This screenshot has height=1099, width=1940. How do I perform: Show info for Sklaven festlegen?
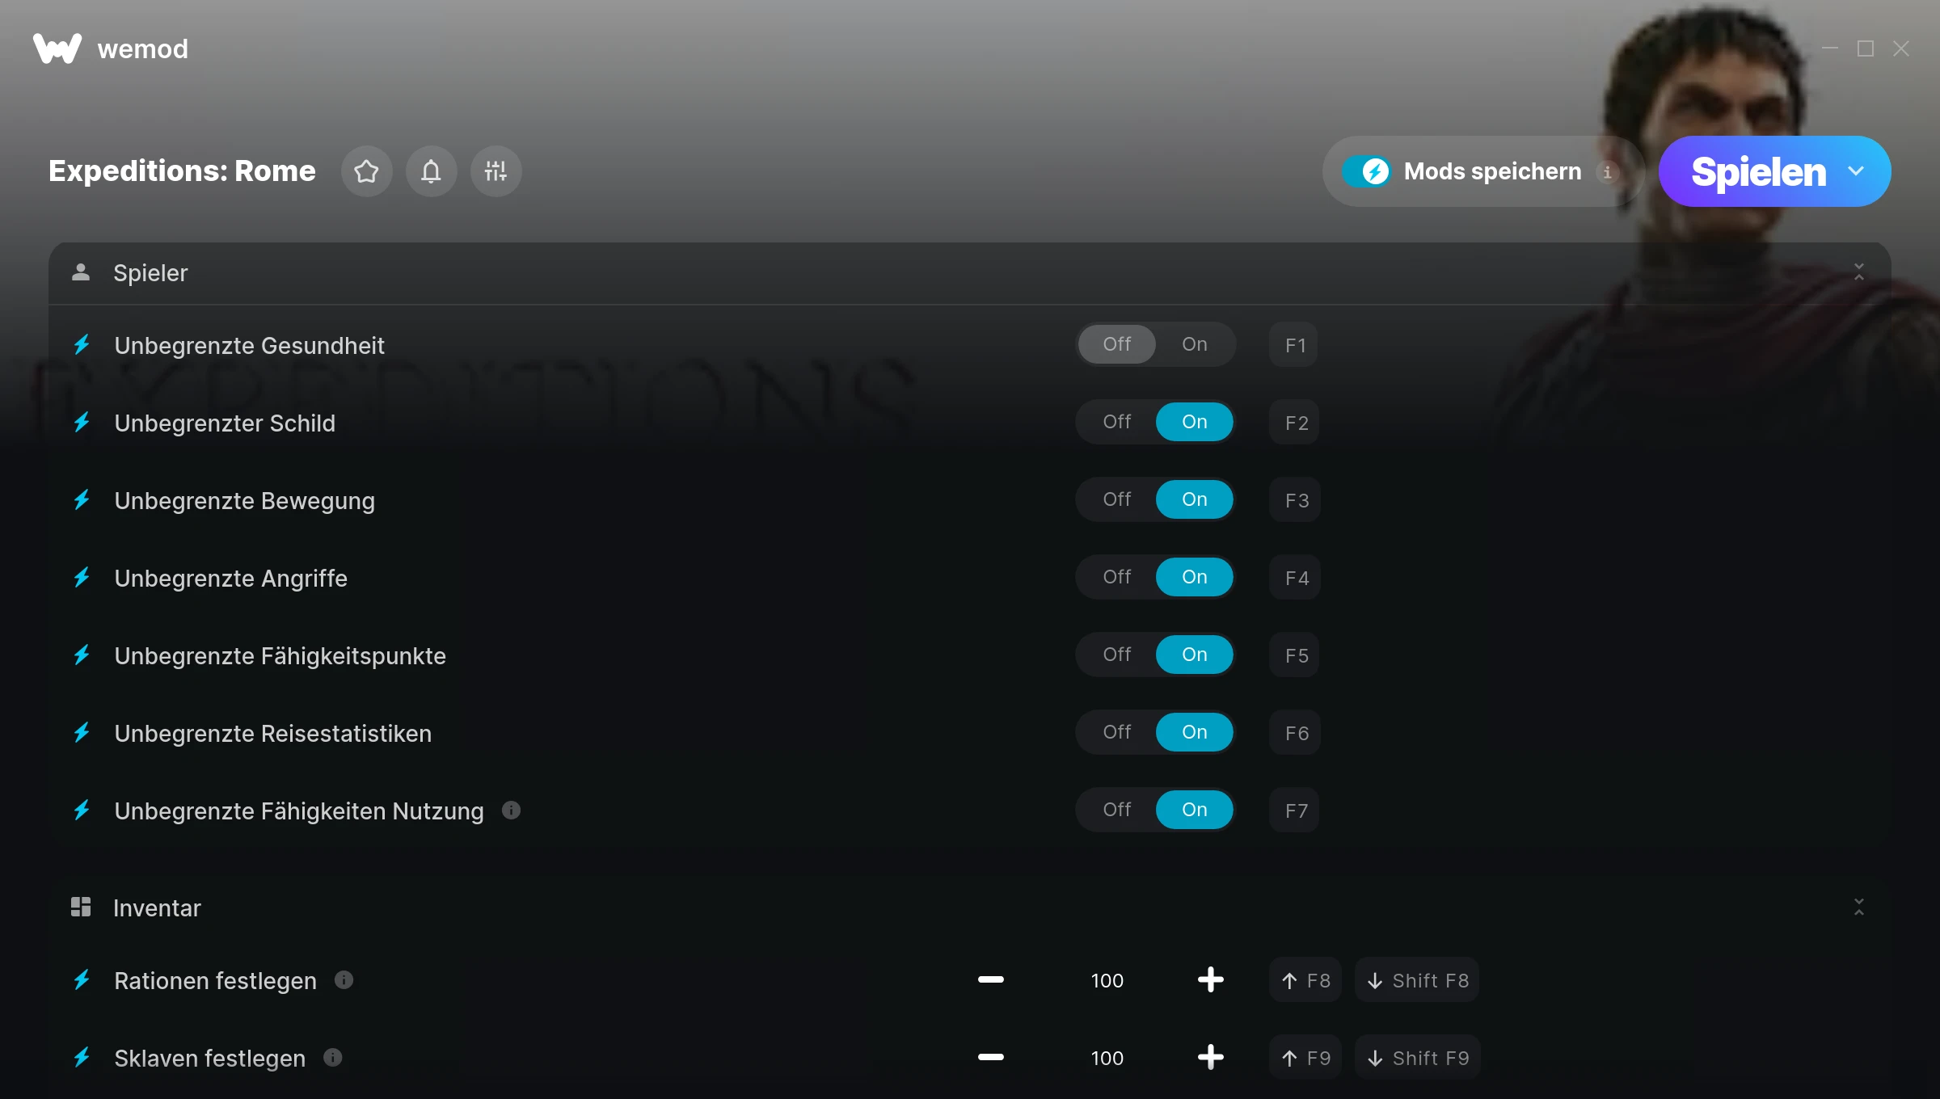(332, 1057)
